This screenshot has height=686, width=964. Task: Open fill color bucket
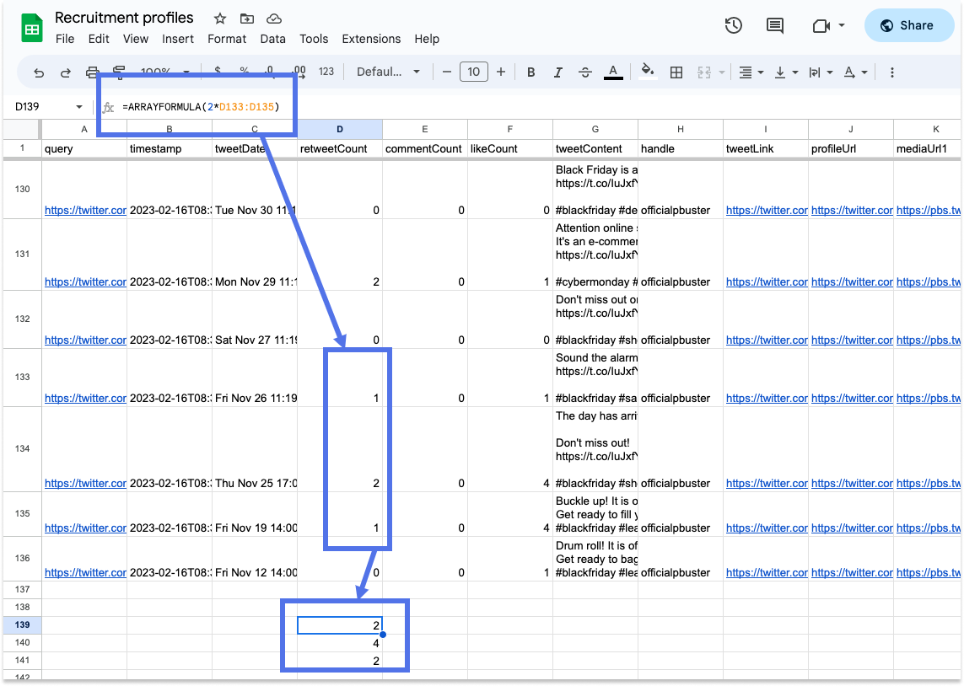tap(648, 72)
